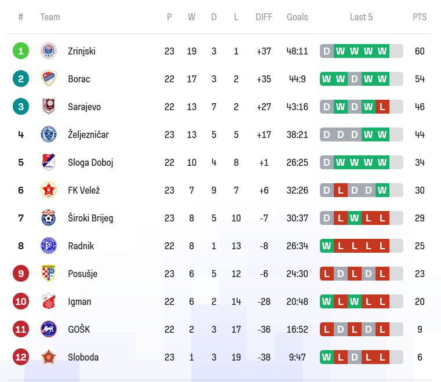Open the Igman team link
The height and width of the screenshot is (382, 441).
click(x=79, y=301)
